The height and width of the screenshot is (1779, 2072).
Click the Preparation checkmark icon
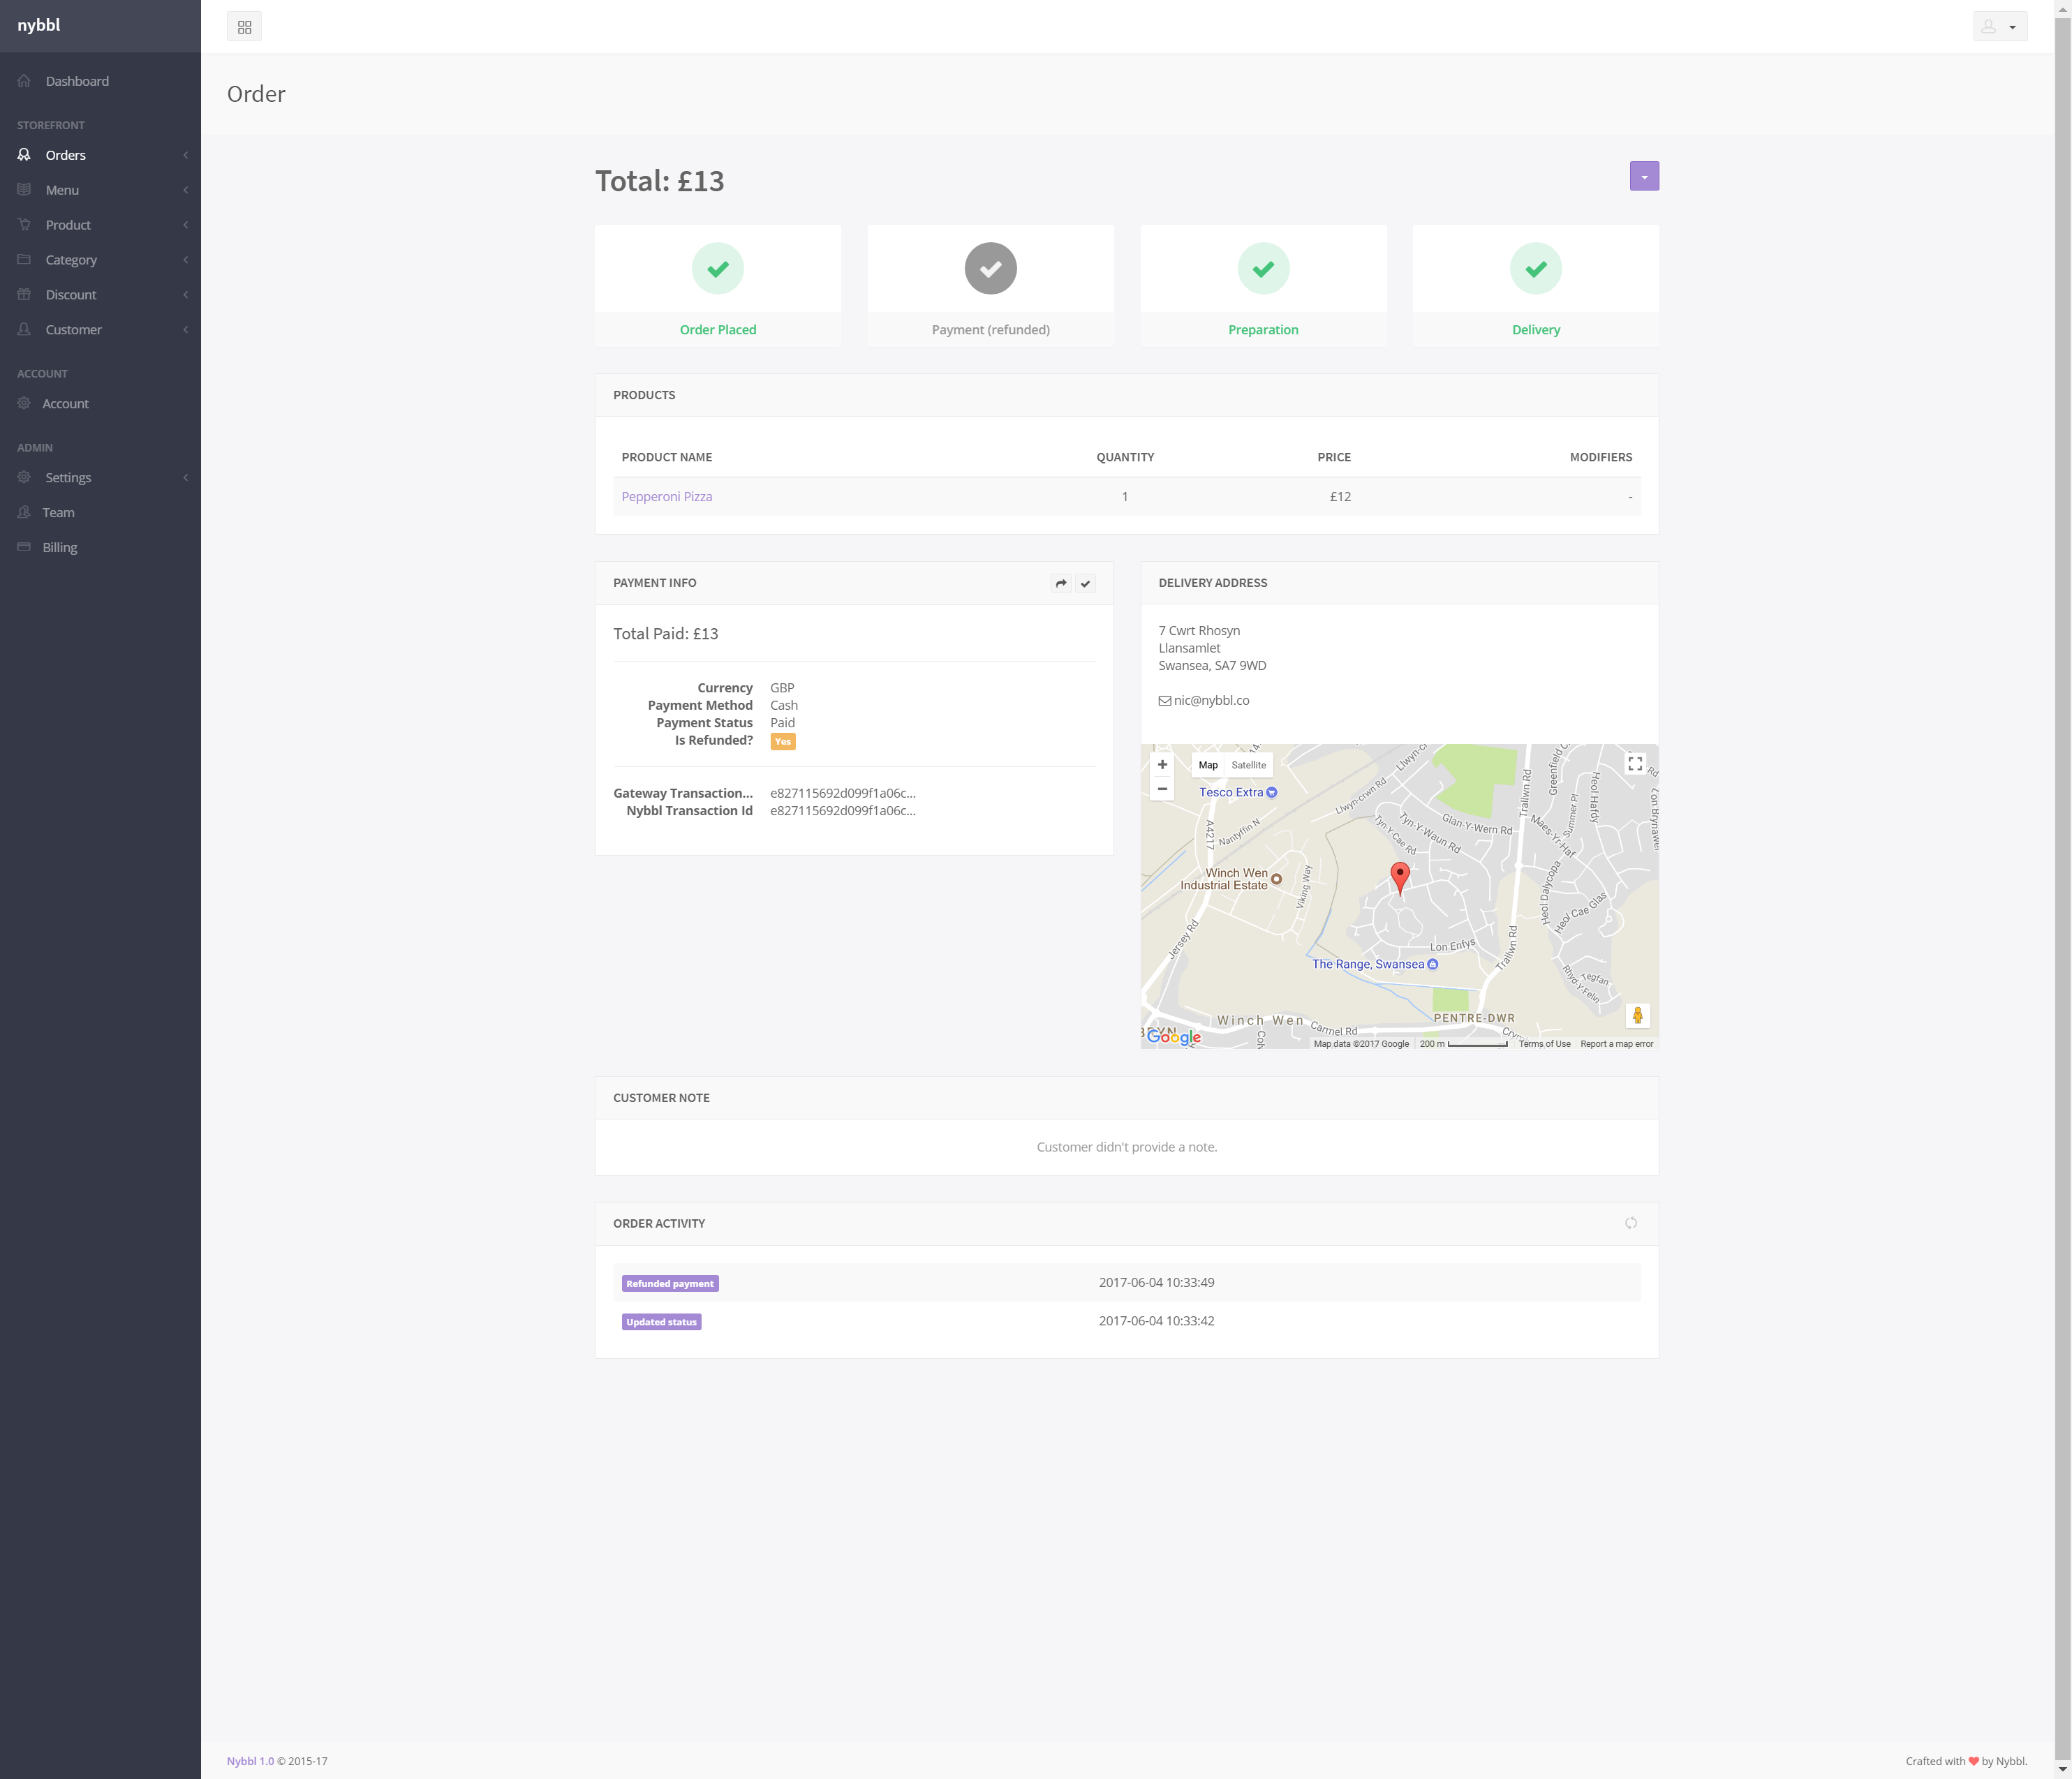pos(1264,269)
